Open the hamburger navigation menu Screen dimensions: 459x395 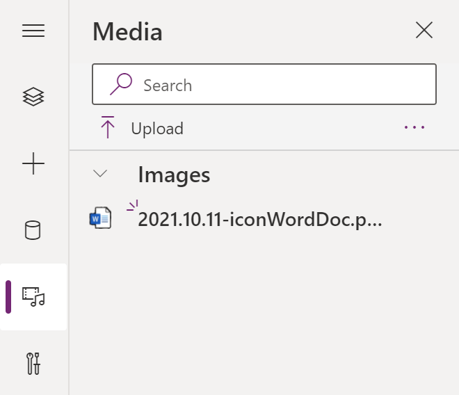pyautogui.click(x=33, y=31)
